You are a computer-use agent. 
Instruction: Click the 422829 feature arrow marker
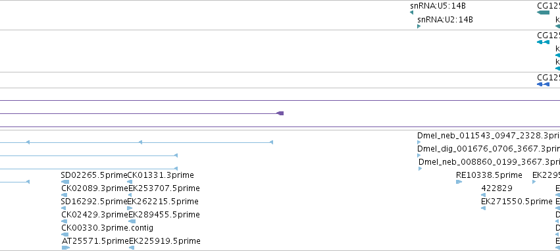(483, 195)
